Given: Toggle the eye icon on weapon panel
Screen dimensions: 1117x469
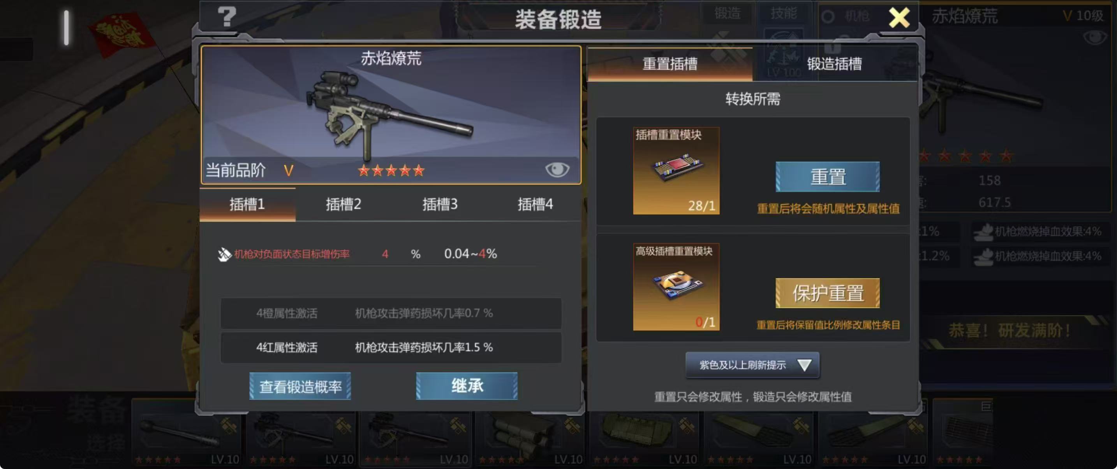Looking at the screenshot, I should (557, 169).
